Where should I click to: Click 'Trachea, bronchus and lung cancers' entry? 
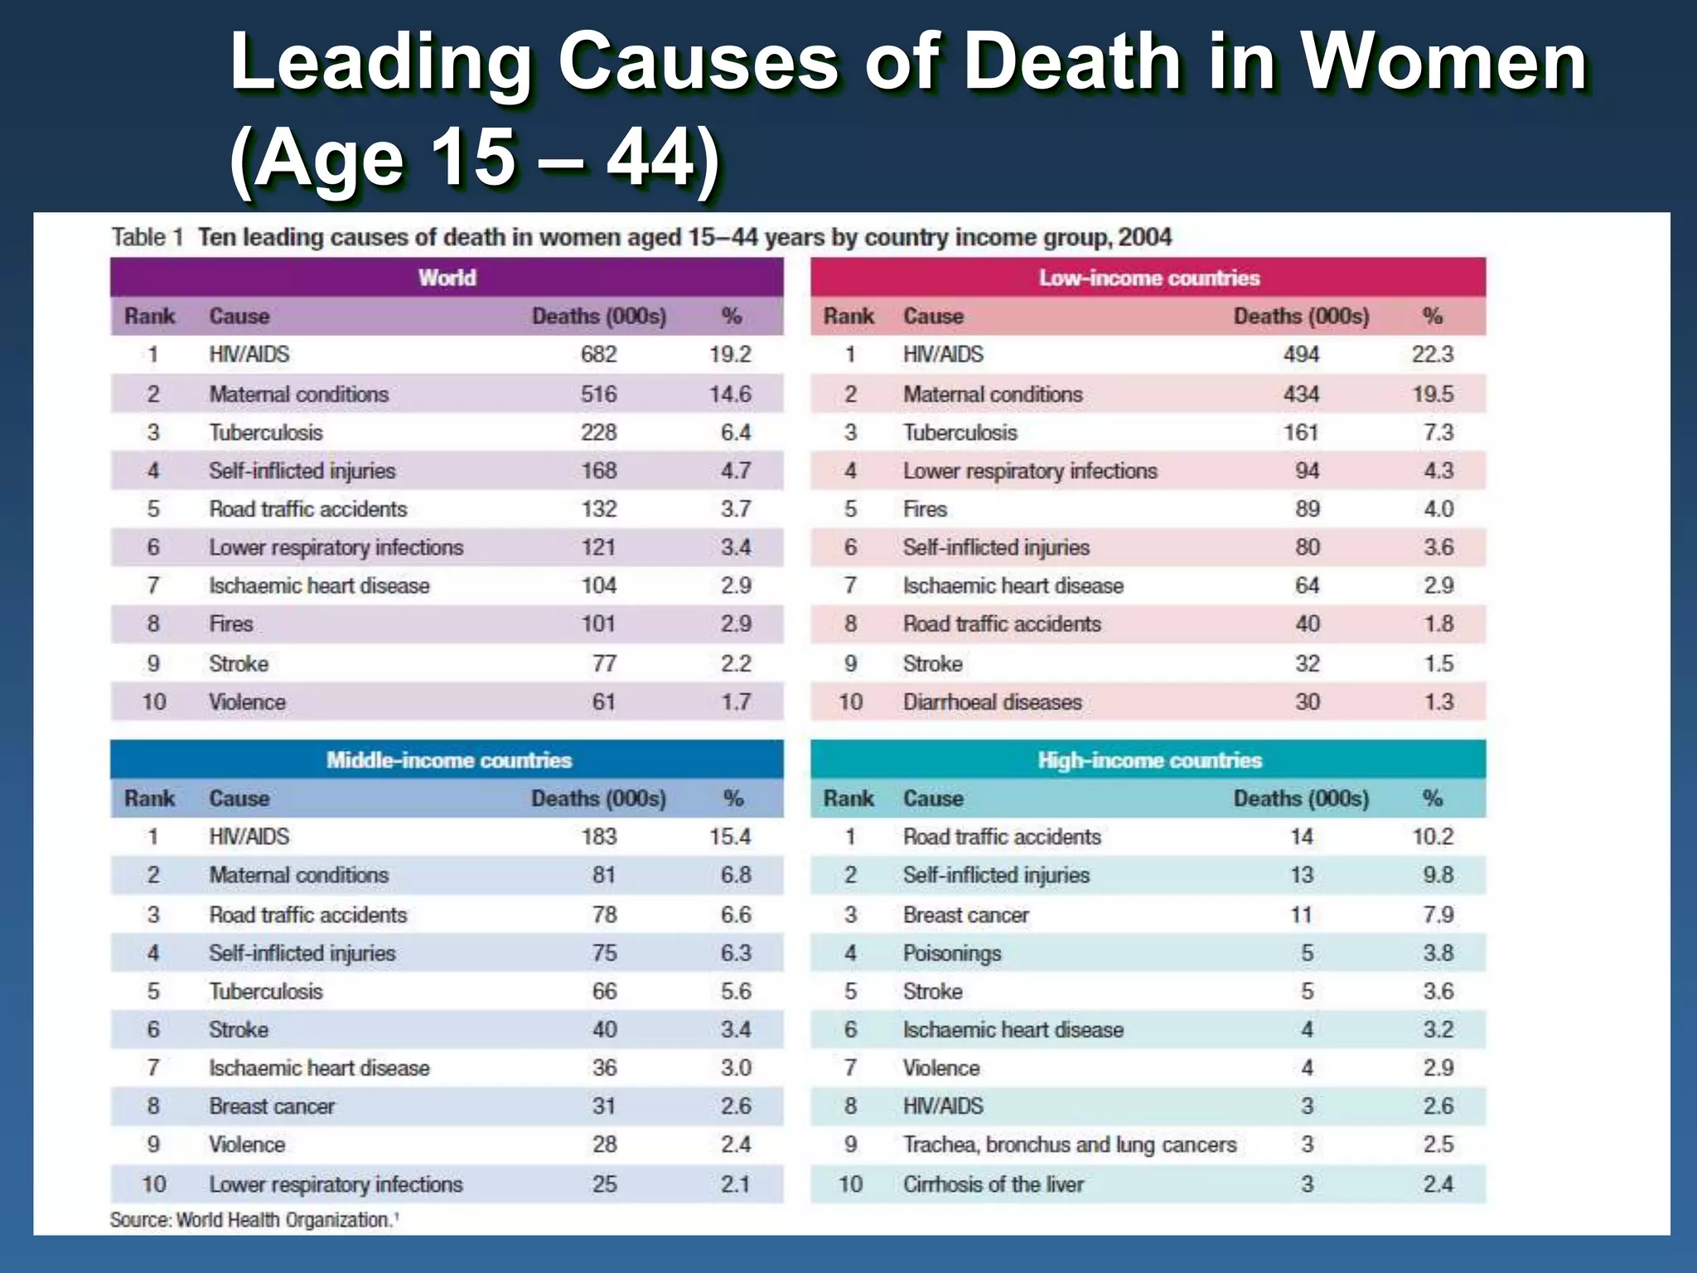1069,1145
